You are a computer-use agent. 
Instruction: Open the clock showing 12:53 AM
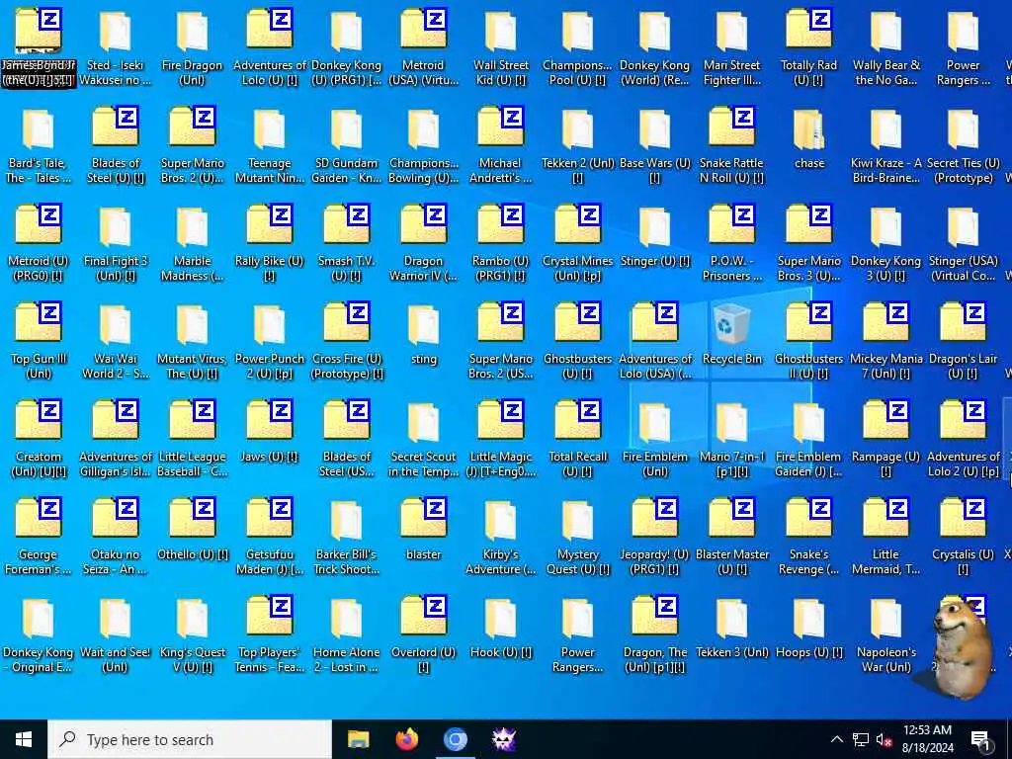click(x=927, y=739)
